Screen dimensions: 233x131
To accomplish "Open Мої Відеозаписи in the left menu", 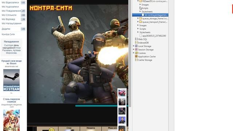I will coord(10,3).
